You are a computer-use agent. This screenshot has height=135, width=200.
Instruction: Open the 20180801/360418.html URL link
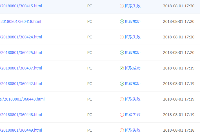tap(21, 21)
